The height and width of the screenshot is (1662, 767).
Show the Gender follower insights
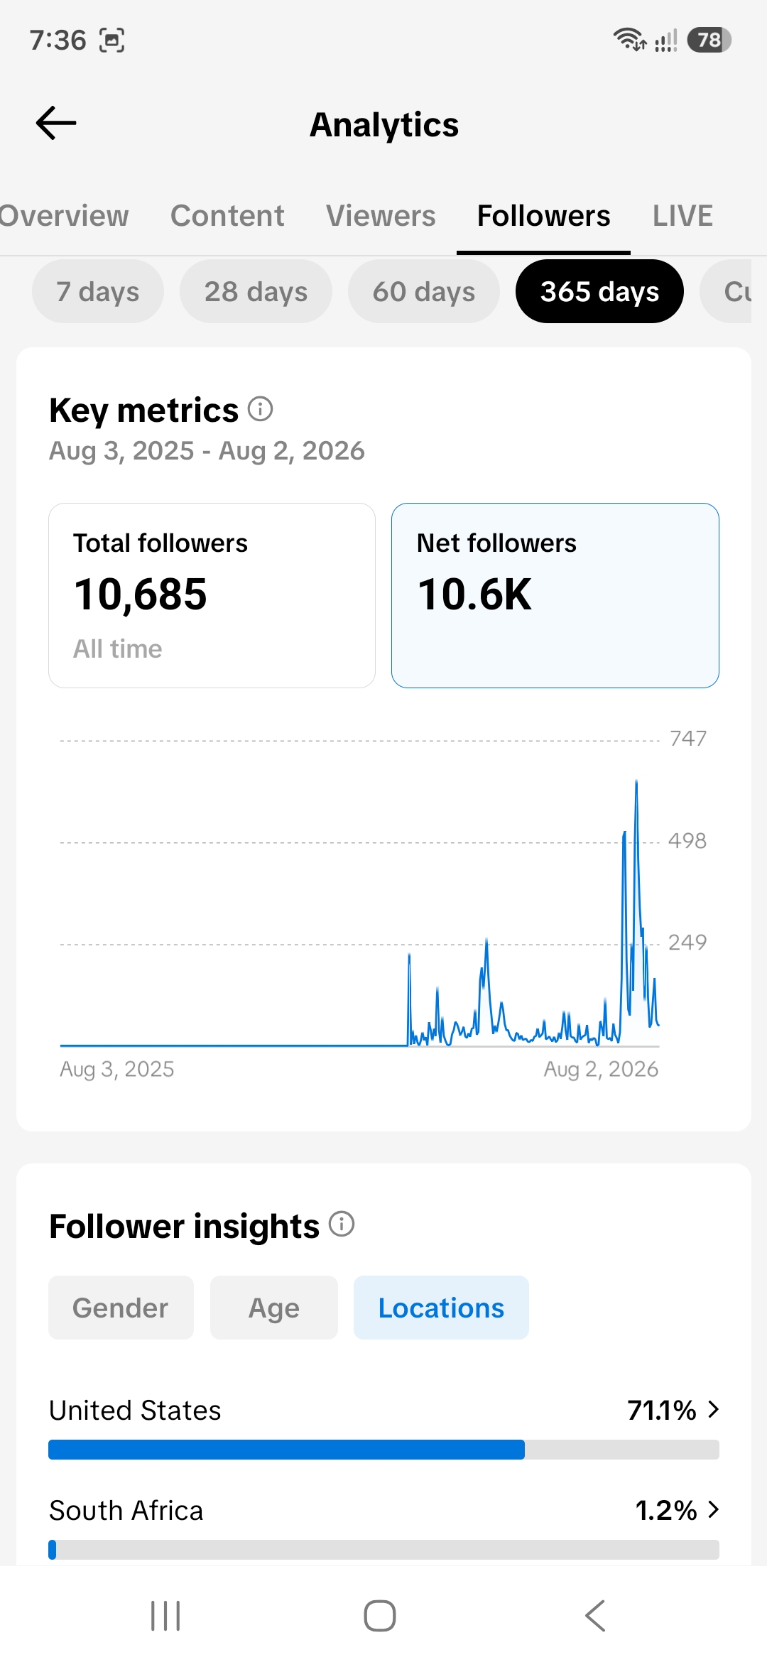click(x=121, y=1308)
